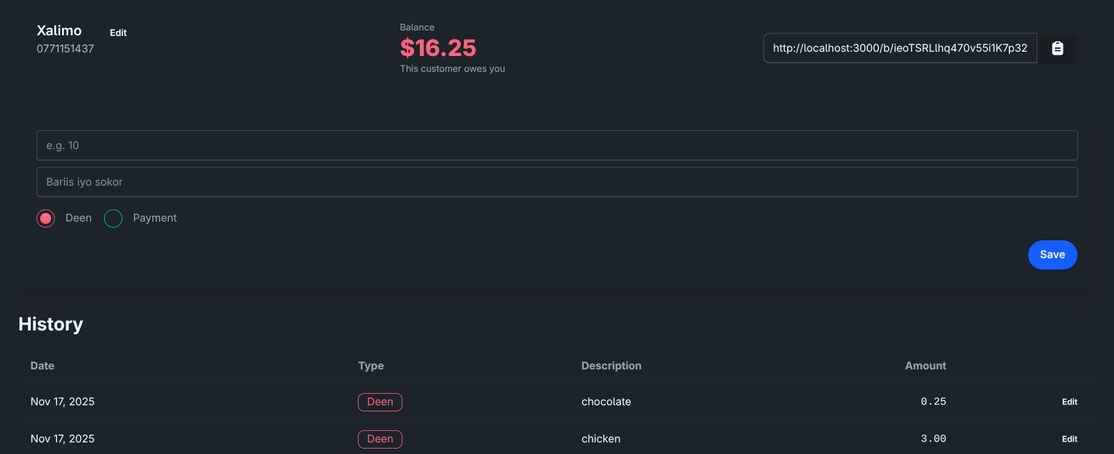Click the Amount column header
The height and width of the screenshot is (454, 1114).
[925, 366]
